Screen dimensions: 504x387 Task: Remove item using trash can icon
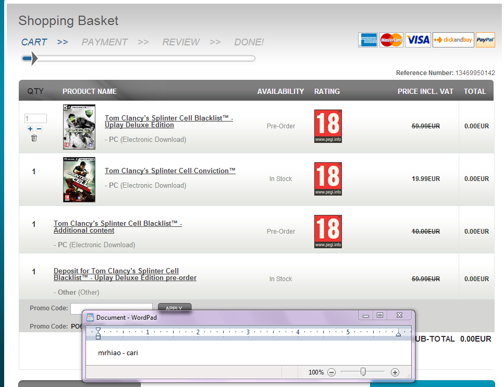[x=34, y=138]
